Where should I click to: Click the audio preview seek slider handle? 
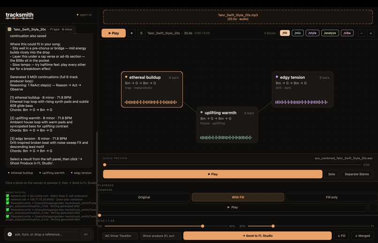pos(105,165)
